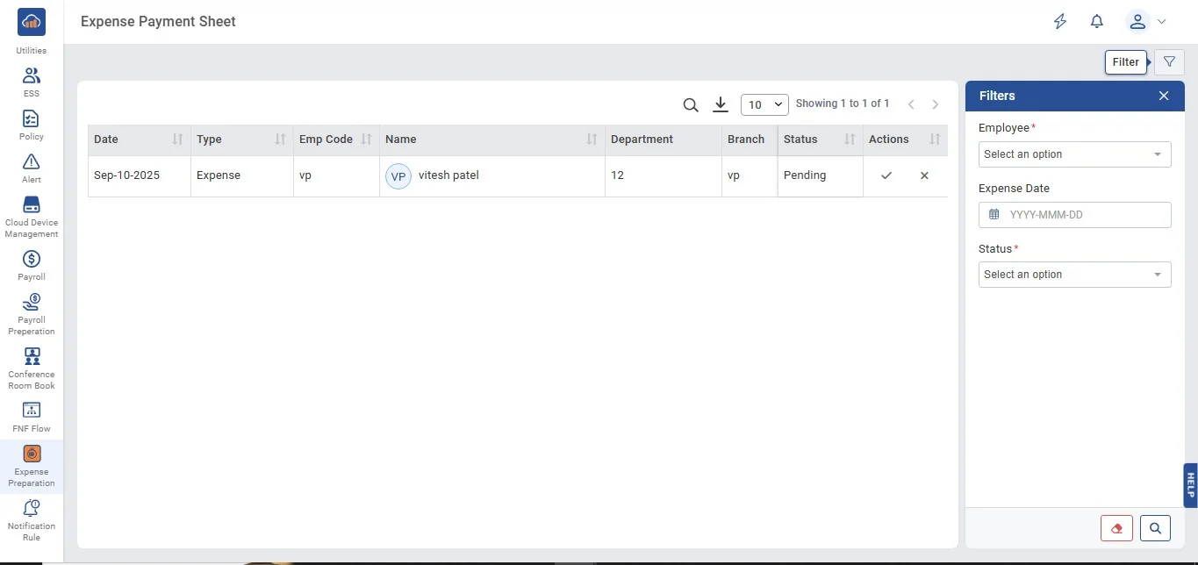Toggle the filter funnel icon
Image resolution: width=1198 pixels, height=565 pixels.
click(x=1169, y=62)
